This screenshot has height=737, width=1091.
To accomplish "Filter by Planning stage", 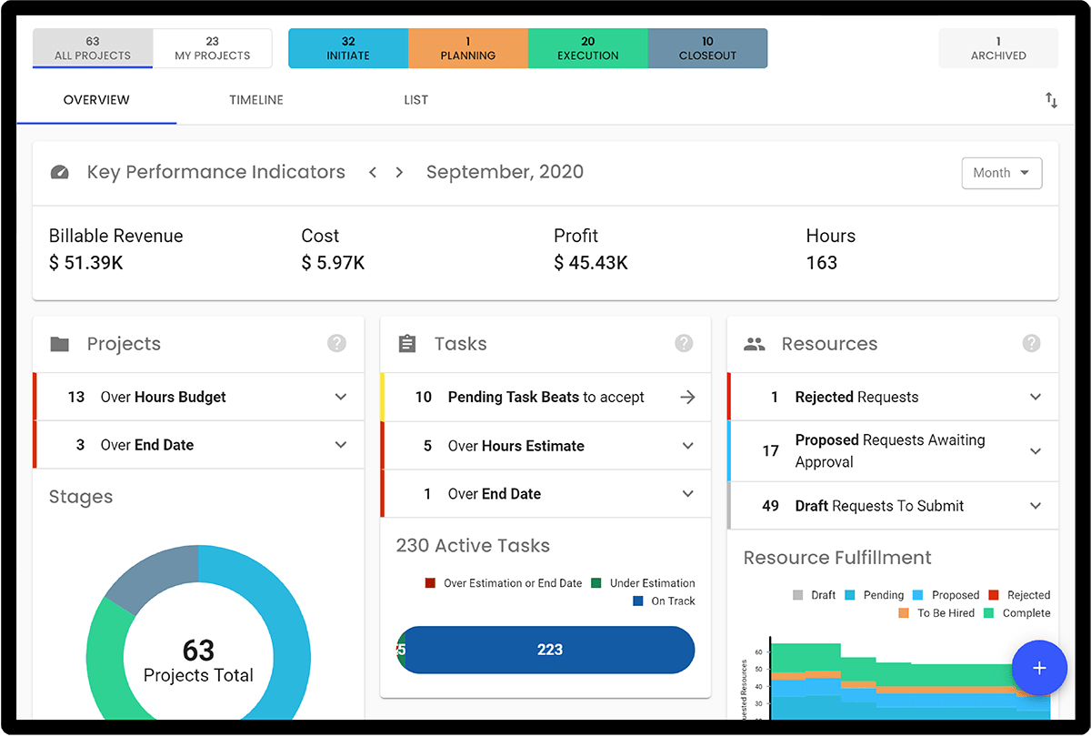I will coord(468,48).
